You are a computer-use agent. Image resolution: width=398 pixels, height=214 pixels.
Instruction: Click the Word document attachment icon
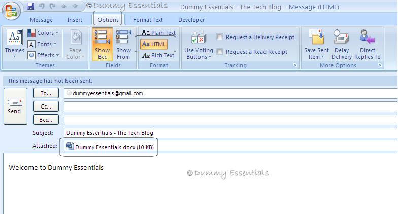tap(70, 146)
